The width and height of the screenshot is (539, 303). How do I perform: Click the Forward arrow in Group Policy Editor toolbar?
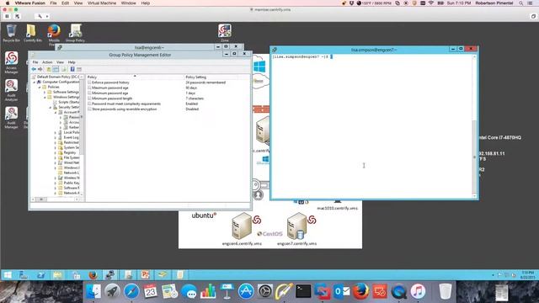(40, 69)
